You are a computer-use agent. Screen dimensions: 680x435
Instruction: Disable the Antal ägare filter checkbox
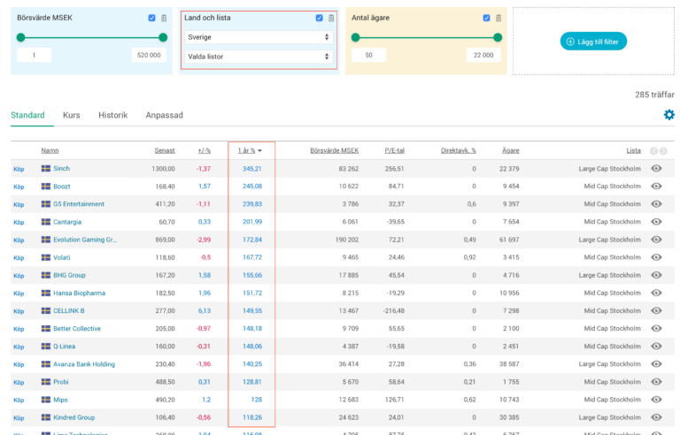[x=487, y=18]
